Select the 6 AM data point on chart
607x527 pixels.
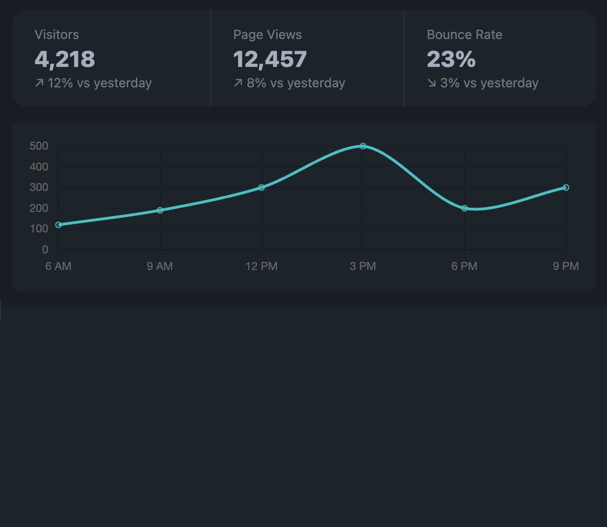[x=58, y=225]
